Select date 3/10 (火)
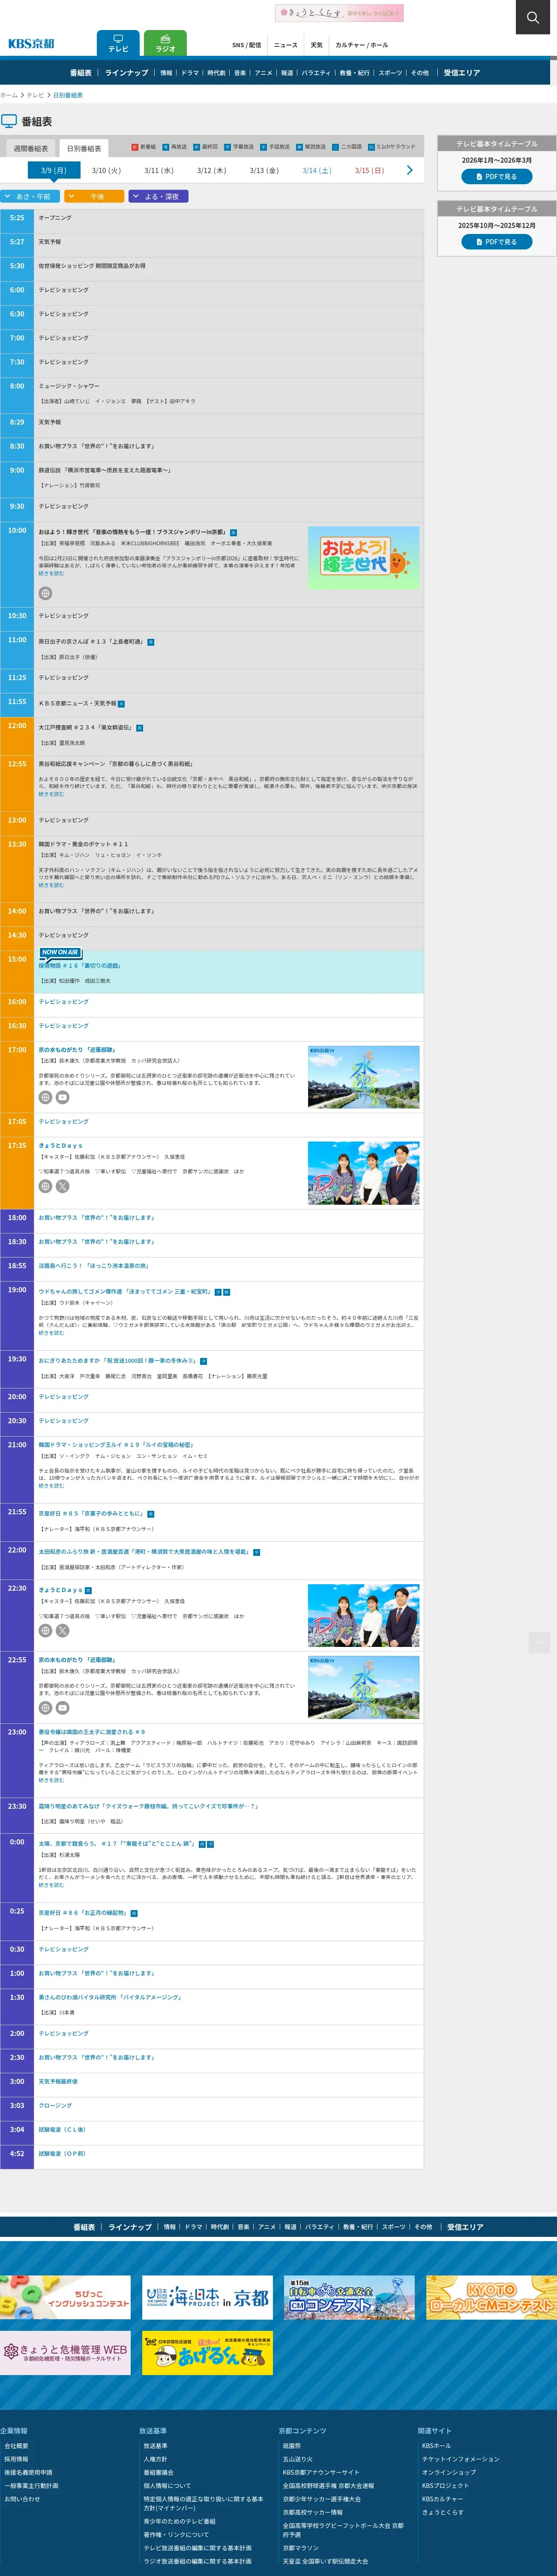The image size is (557, 2576). click(106, 171)
